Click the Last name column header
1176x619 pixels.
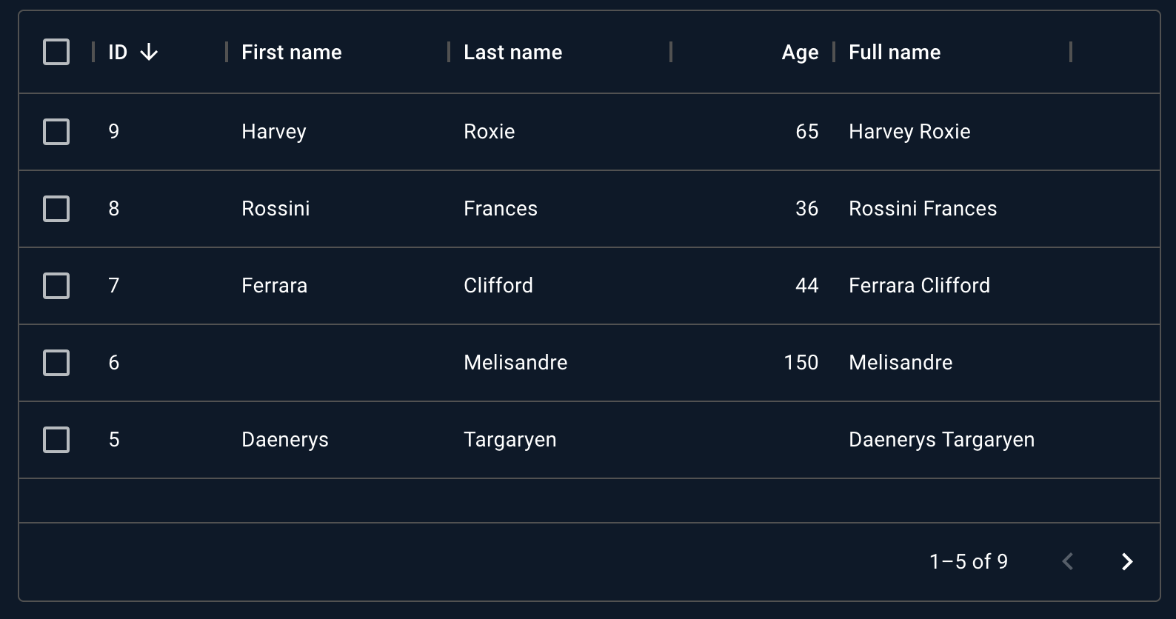[x=512, y=52]
